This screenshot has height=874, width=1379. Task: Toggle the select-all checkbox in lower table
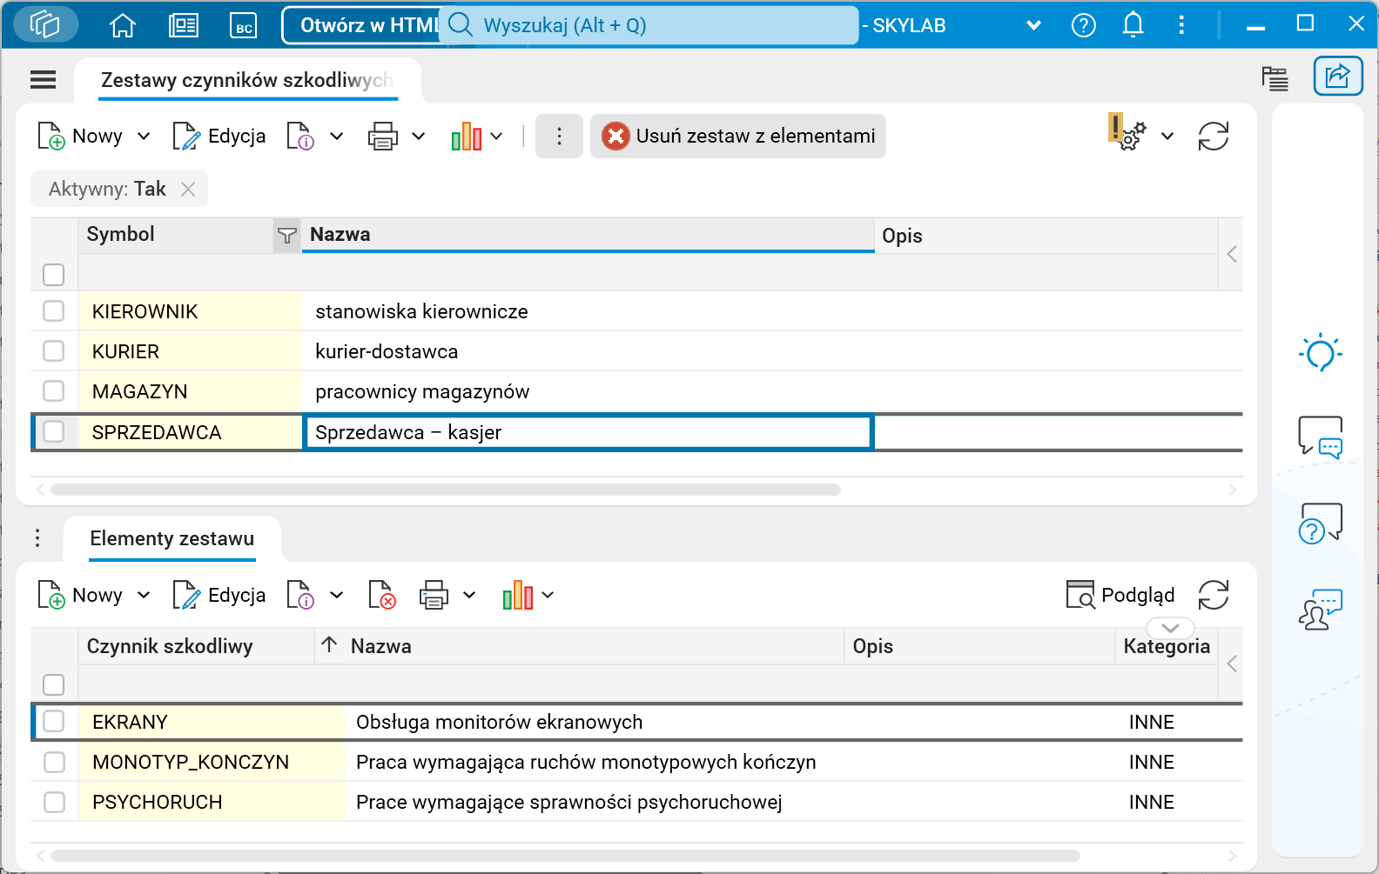tap(54, 685)
